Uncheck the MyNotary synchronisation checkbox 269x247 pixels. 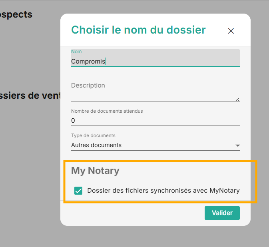coord(78,191)
